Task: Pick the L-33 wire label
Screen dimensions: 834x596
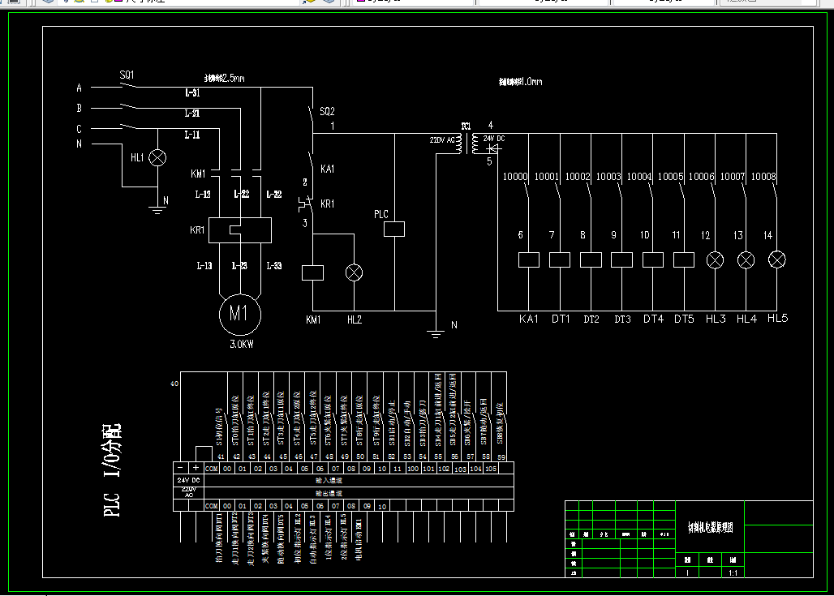Action: click(274, 265)
